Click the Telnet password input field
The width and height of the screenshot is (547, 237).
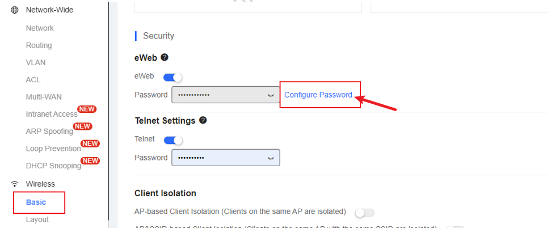click(226, 158)
